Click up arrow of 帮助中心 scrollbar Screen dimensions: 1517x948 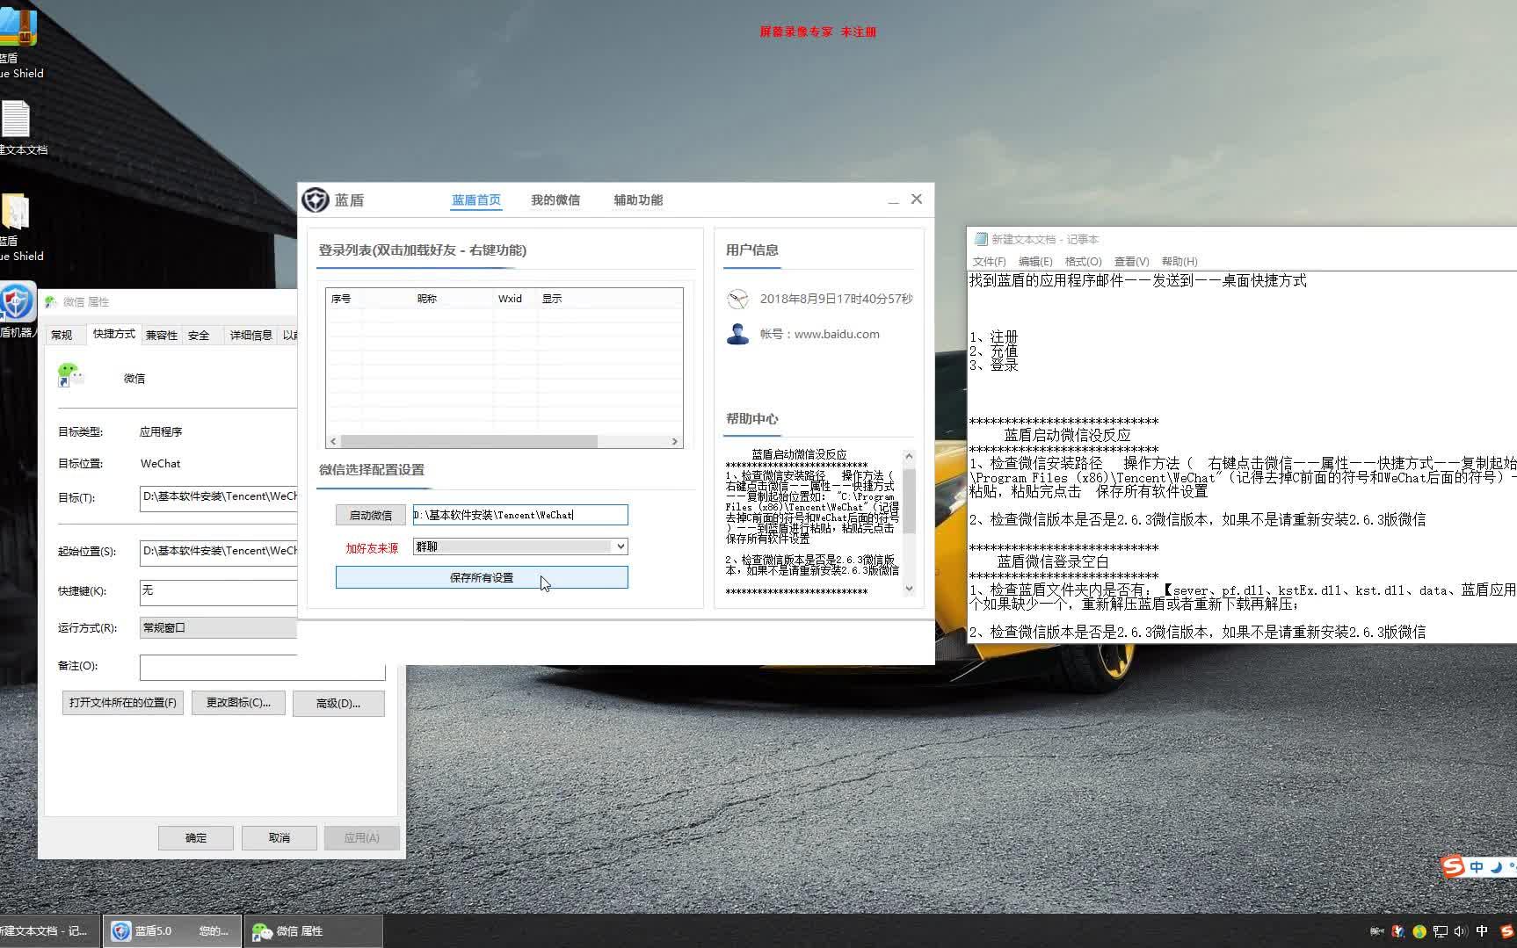909,457
